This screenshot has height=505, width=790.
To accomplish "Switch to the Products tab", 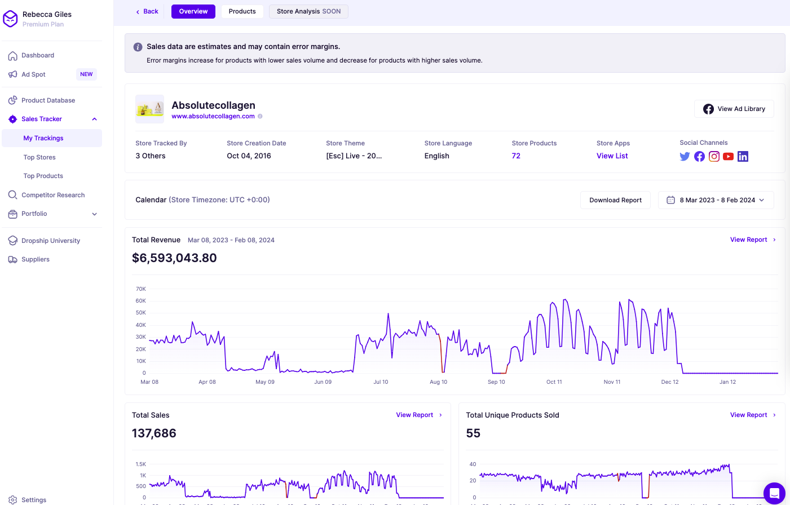I will click(242, 11).
